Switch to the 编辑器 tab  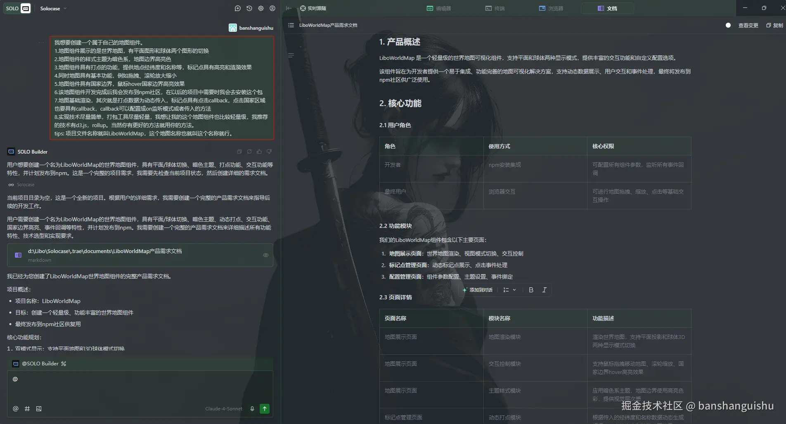(439, 8)
